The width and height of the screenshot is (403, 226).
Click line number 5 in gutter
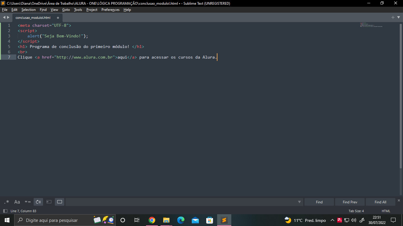click(x=9, y=46)
